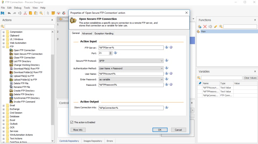Click the curly braces toolbar icon

coord(48,13)
